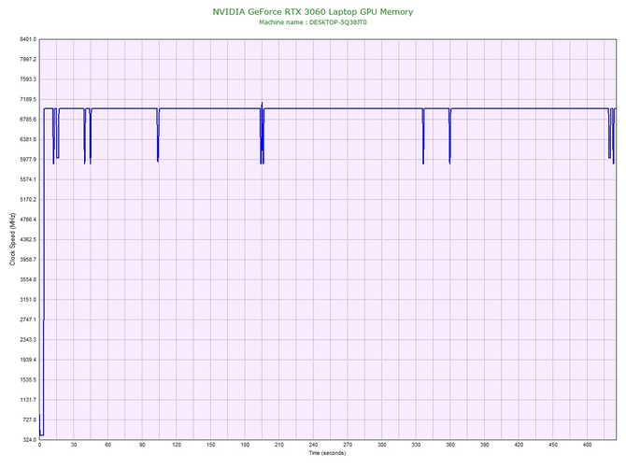Click the 240 tick on time axis
This screenshot has height=469, width=626.
(313, 445)
